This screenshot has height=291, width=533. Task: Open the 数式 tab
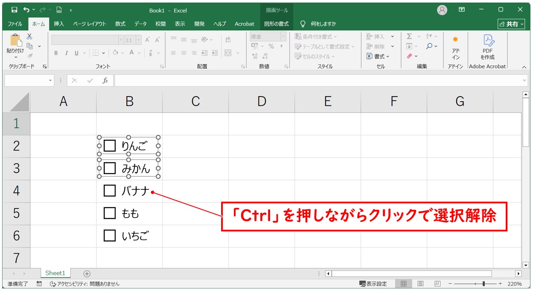[x=120, y=24]
